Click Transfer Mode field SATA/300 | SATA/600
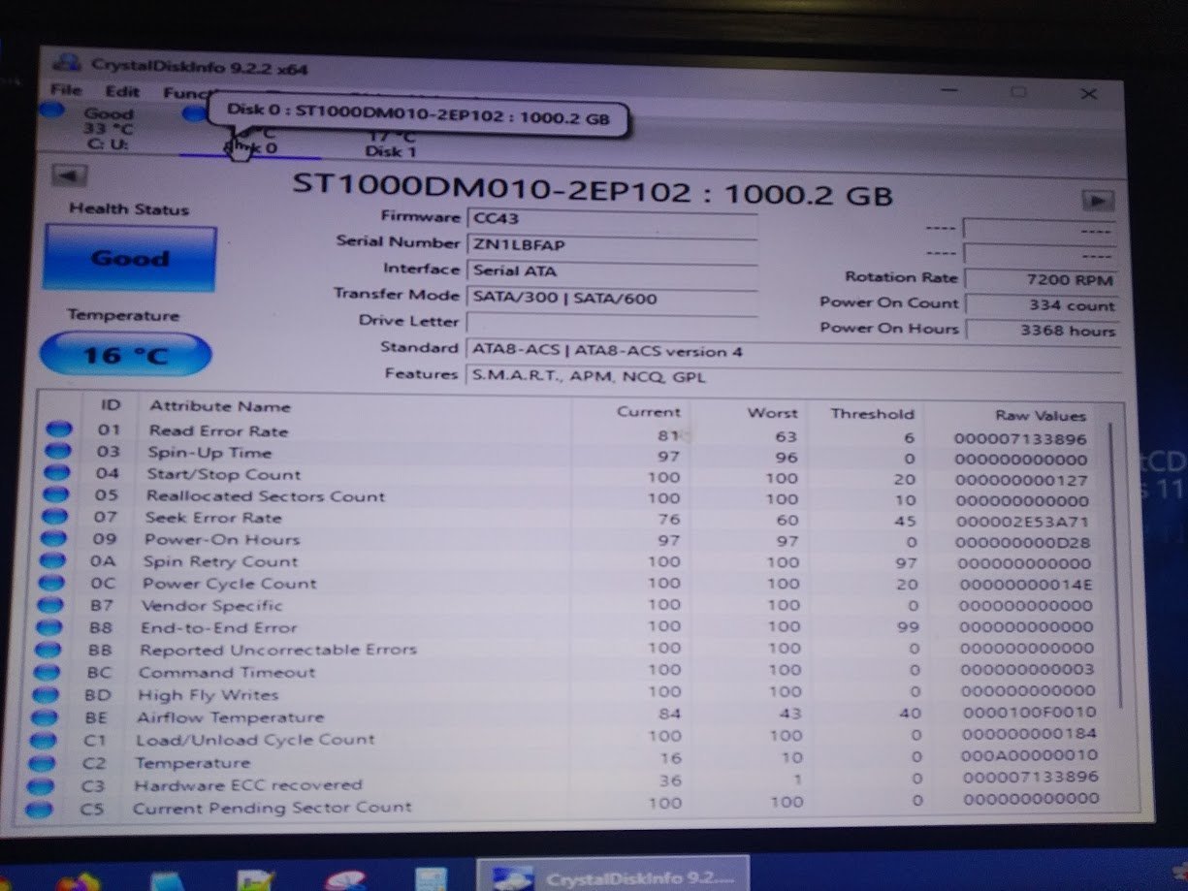This screenshot has height=891, width=1188. [612, 299]
